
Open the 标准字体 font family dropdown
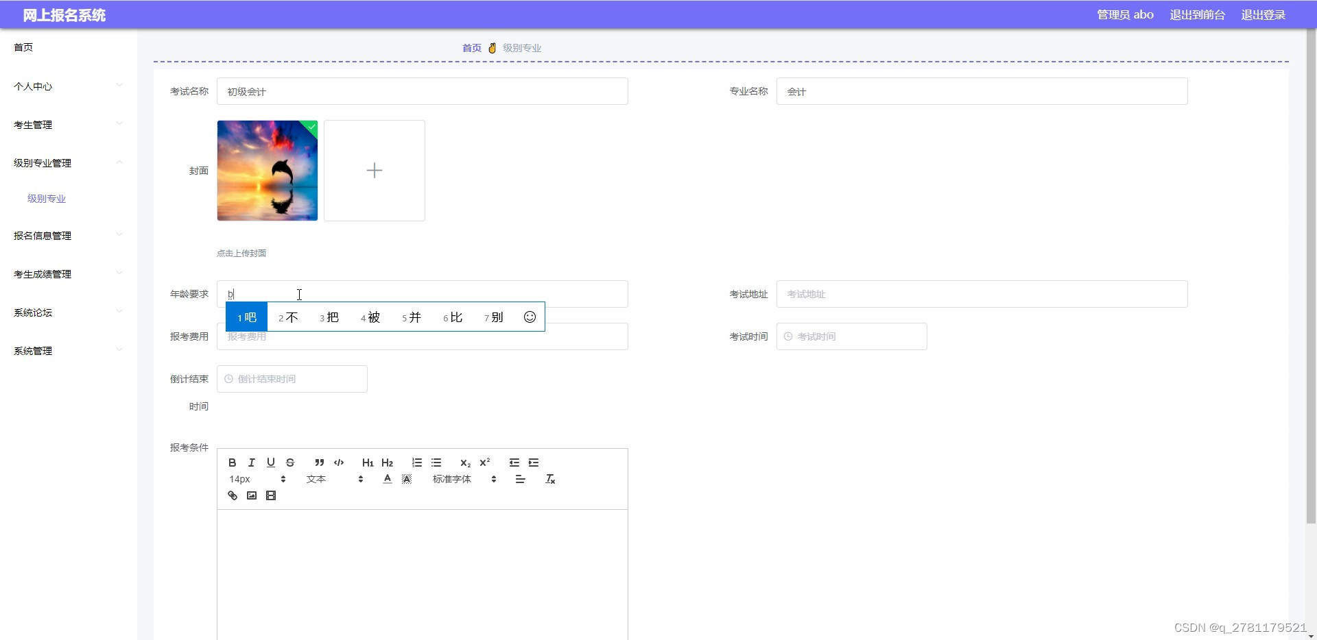(451, 479)
